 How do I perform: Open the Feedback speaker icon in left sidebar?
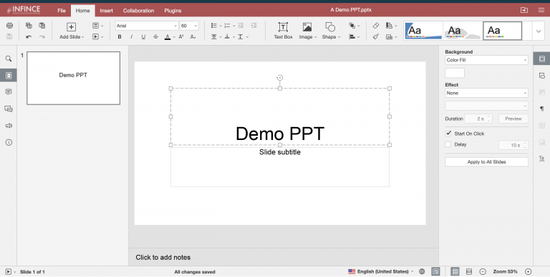pyautogui.click(x=9, y=126)
